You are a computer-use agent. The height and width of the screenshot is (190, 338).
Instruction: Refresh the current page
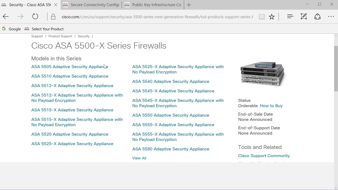[x=35, y=17]
